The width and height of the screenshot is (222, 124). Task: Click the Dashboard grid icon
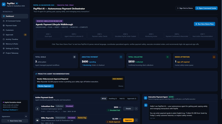4,16
